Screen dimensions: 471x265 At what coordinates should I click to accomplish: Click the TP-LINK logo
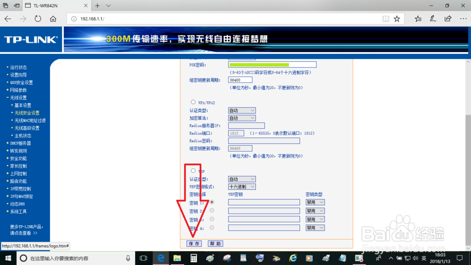click(31, 40)
